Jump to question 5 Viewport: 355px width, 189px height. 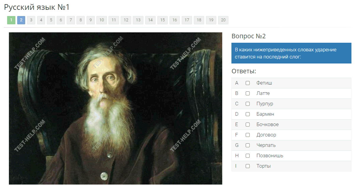coord(51,20)
